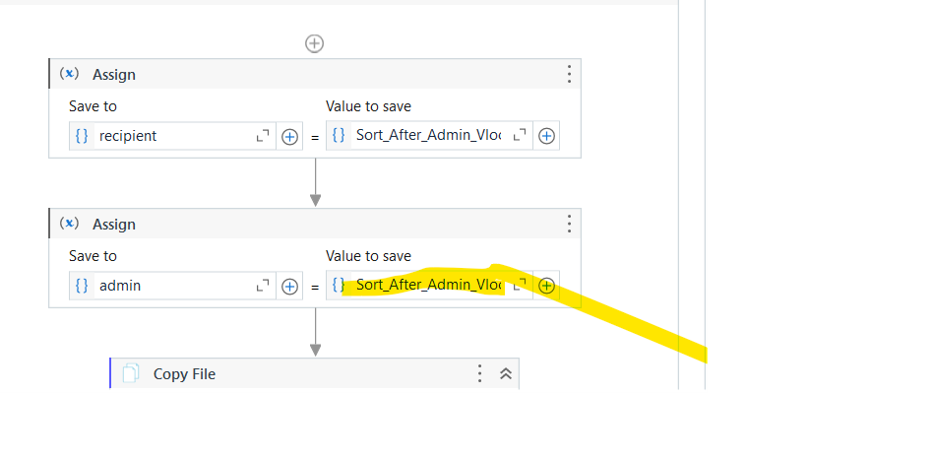Click curly braces icon in recipient's value field
Screen dimensions: 933x459
click(x=339, y=136)
